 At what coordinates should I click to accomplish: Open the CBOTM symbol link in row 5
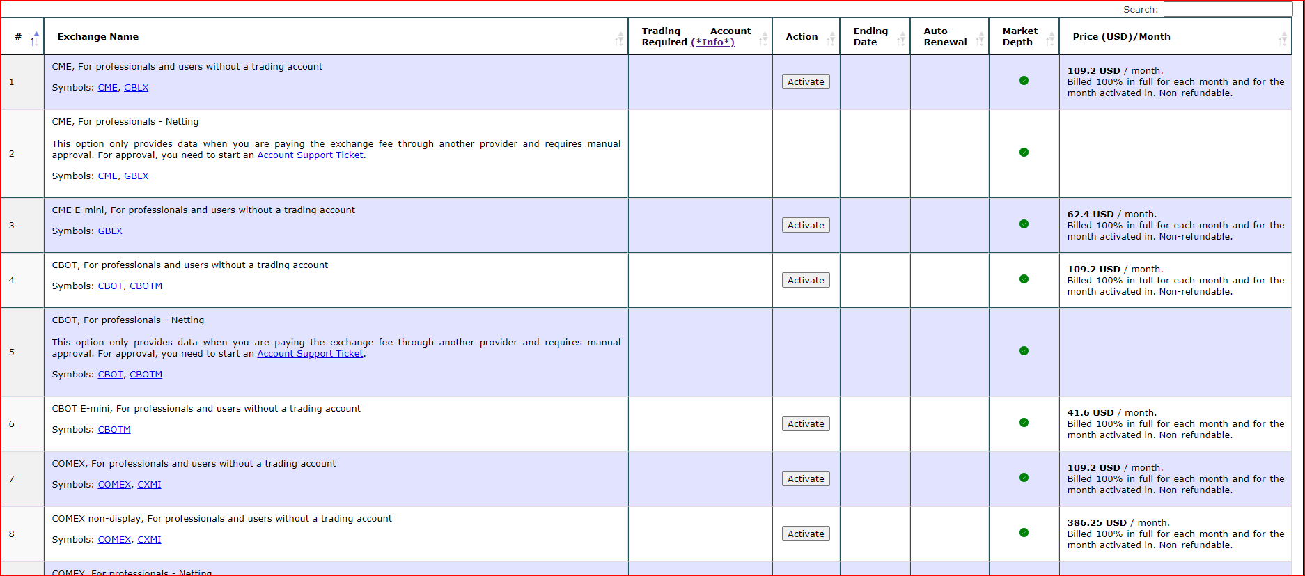[x=146, y=375]
